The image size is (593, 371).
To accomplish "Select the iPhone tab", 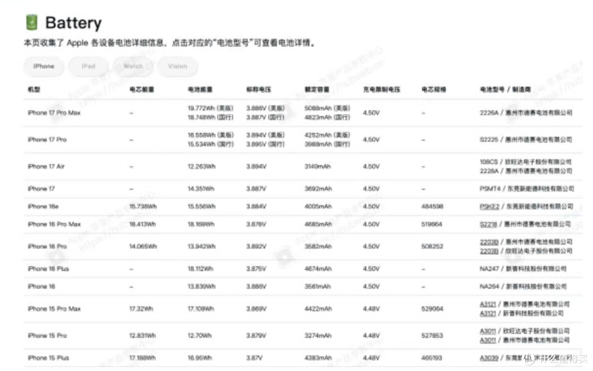I will 44,67.
